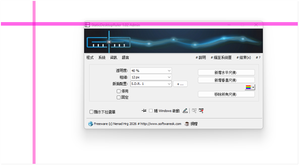
Task: Click the zoom in magnifier icon
Action: 201,110
